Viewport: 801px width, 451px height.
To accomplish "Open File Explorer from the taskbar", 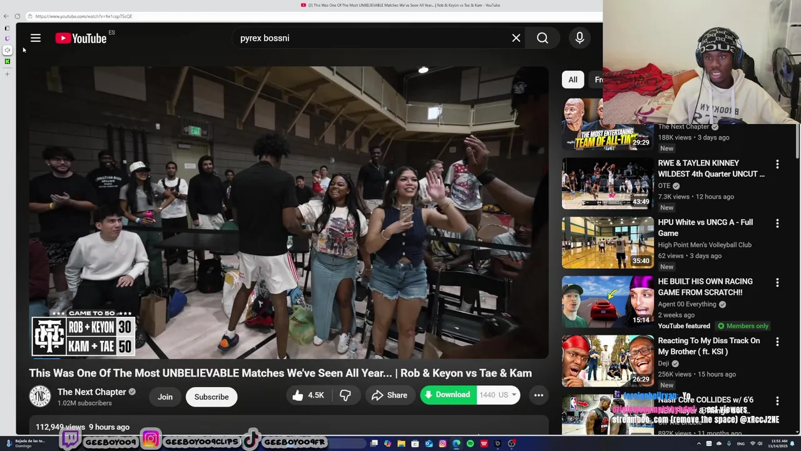I will [x=401, y=443].
